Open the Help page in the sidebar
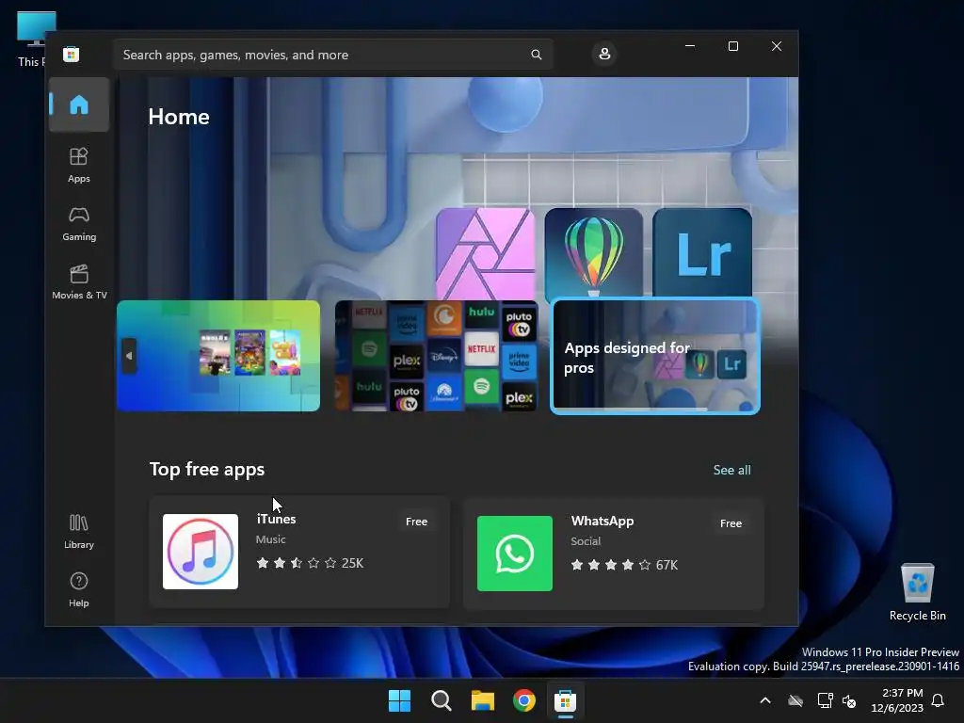 click(x=79, y=590)
